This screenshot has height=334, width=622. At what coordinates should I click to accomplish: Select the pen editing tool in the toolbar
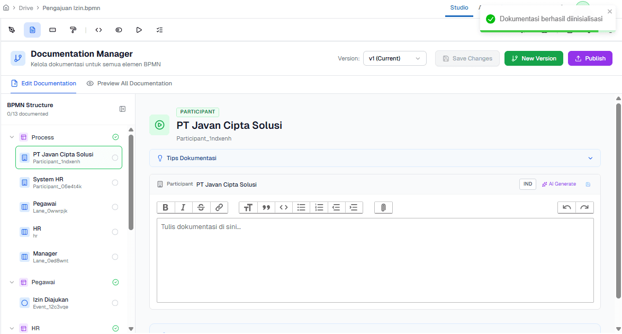click(x=12, y=30)
